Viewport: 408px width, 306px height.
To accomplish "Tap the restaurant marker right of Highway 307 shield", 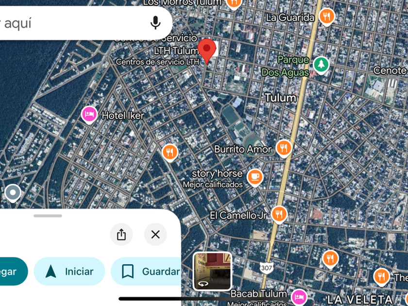I will [330, 259].
